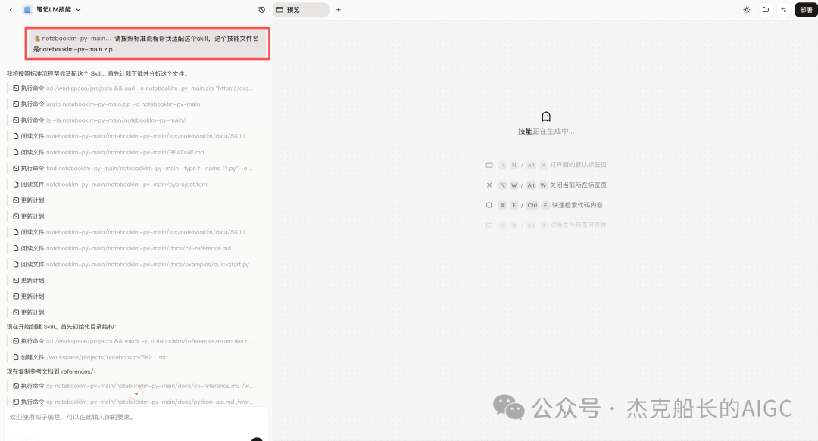Focus the 欢迎使用扣子编程 message input field
This screenshot has width=818, height=441.
136,417
